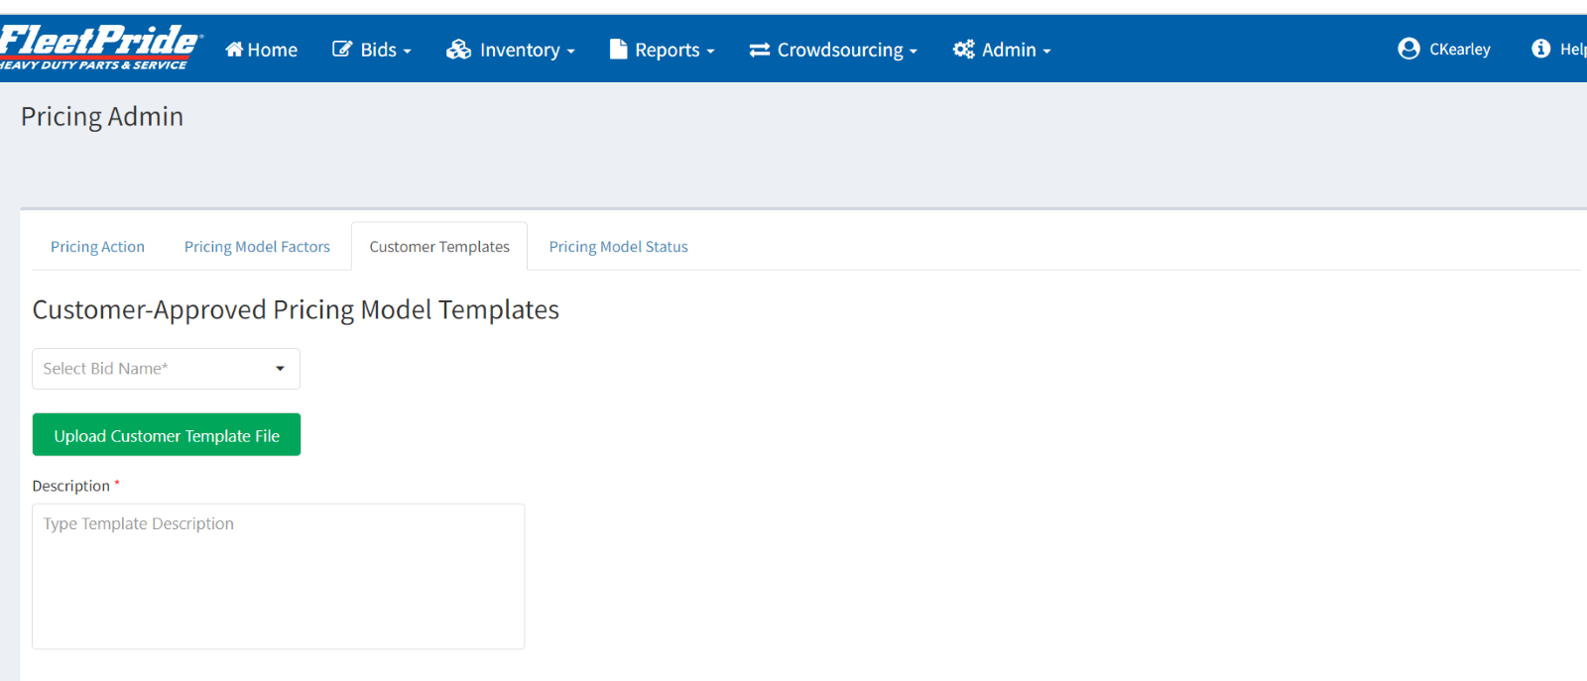Go to Home in the navbar
This screenshot has width=1587, height=681.
[262, 50]
